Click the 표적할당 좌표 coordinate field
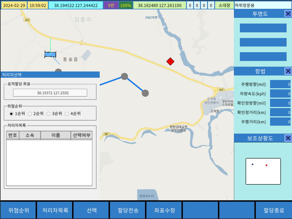The image size is (292, 219). tap(50, 93)
